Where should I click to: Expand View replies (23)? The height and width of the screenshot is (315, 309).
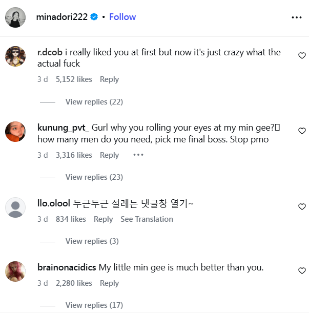[x=94, y=177]
